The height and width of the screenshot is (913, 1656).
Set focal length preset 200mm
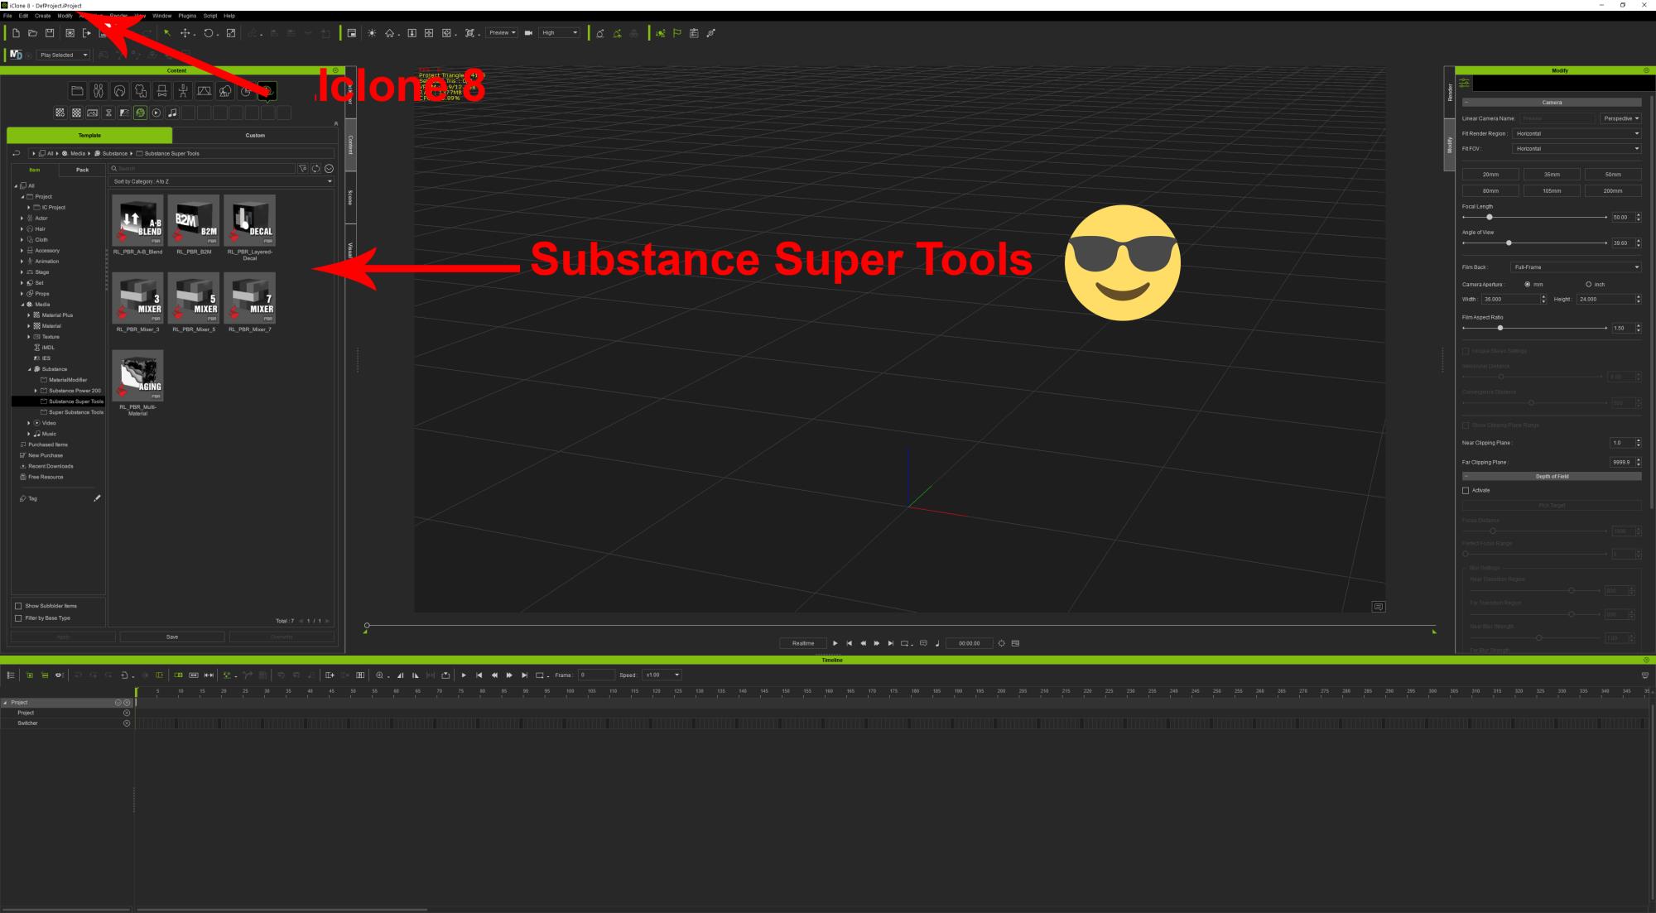(x=1613, y=190)
